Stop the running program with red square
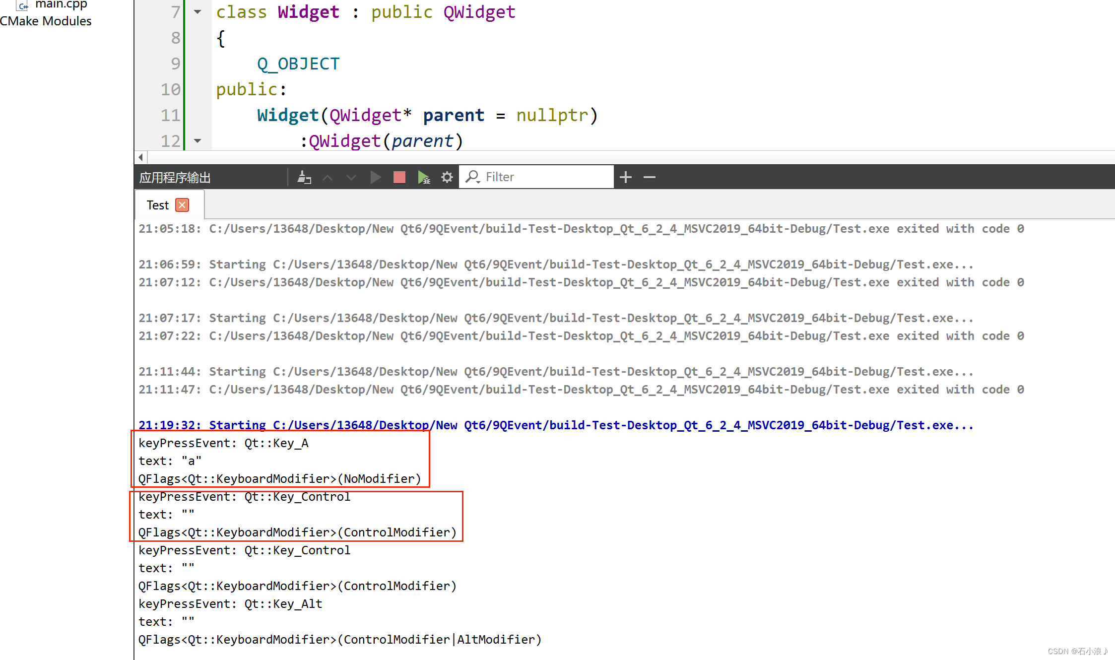Image resolution: width=1115 pixels, height=660 pixels. point(399,177)
